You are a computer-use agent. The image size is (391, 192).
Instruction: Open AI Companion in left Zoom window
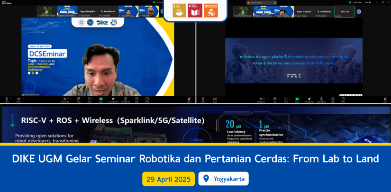[x=113, y=100]
